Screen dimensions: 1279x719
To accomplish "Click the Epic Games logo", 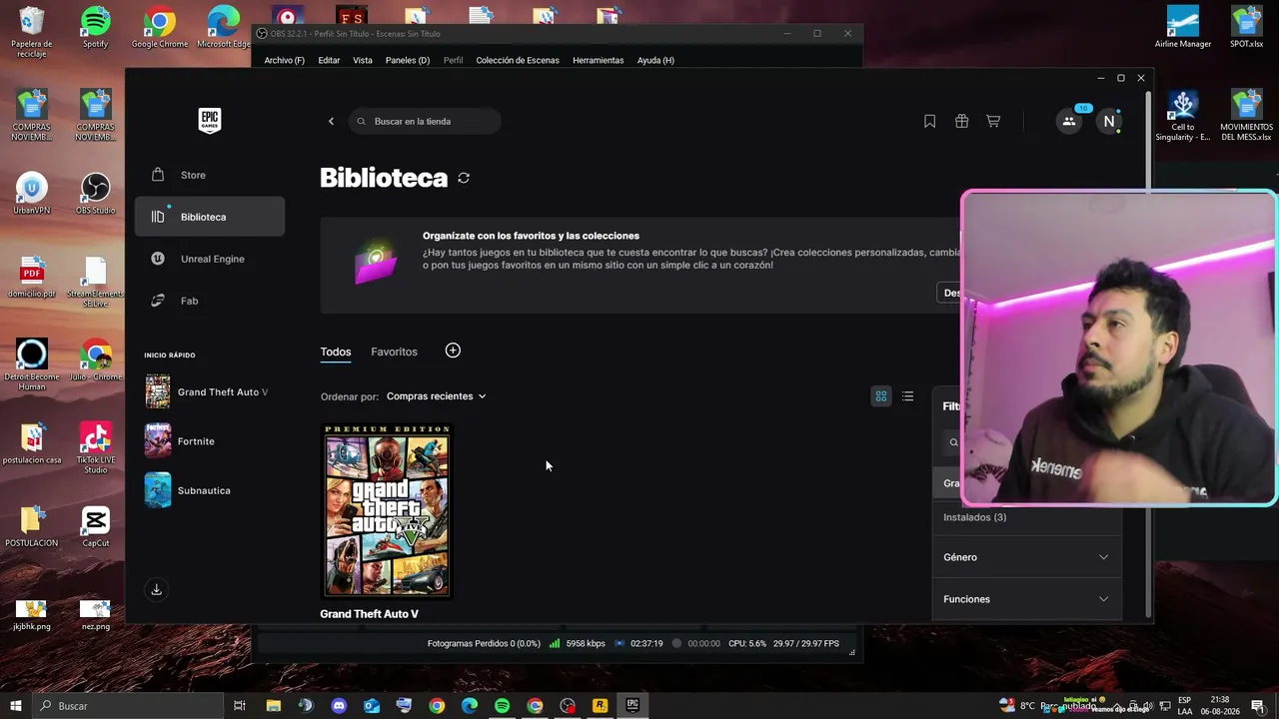I will click(x=209, y=121).
